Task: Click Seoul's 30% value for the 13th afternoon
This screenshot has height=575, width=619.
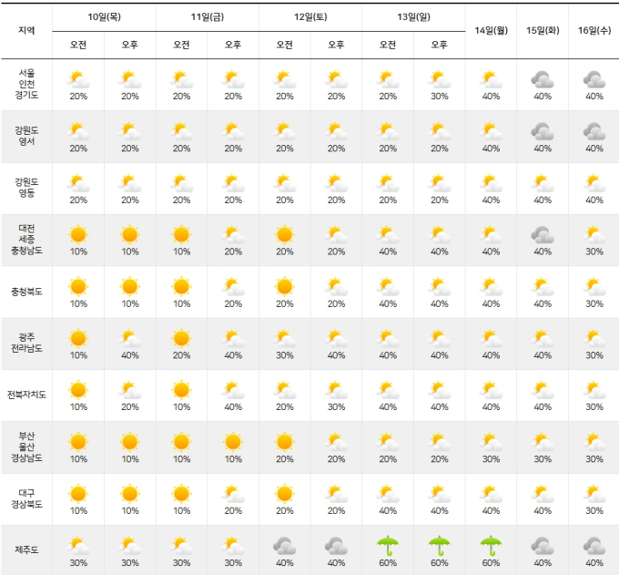Action: tap(440, 96)
